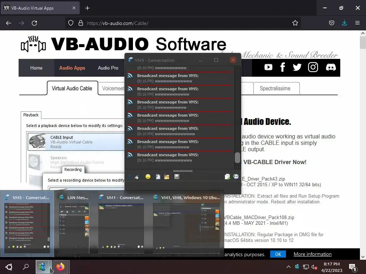Click the site security padlock icon
This screenshot has height=274, width=366.
tap(81, 23)
